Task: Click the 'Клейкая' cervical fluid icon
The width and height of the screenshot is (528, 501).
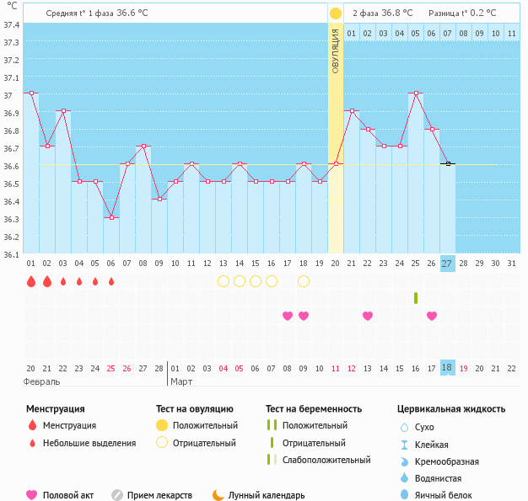Action: point(404,445)
